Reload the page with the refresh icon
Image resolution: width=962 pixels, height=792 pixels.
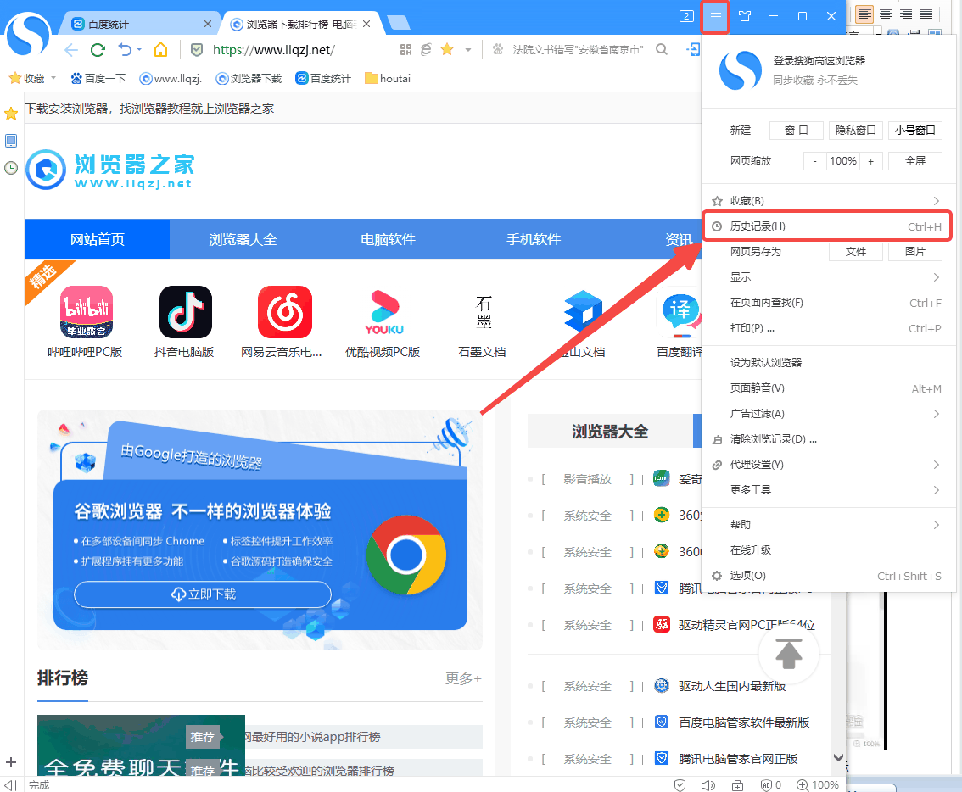(98, 50)
